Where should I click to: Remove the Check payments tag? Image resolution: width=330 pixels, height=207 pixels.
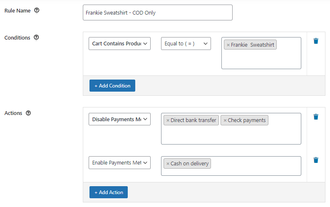coord(225,120)
